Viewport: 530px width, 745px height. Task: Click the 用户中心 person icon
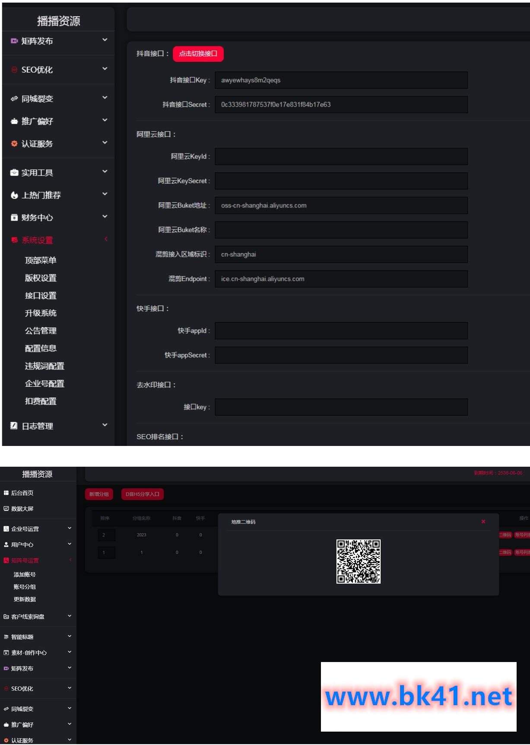6,544
